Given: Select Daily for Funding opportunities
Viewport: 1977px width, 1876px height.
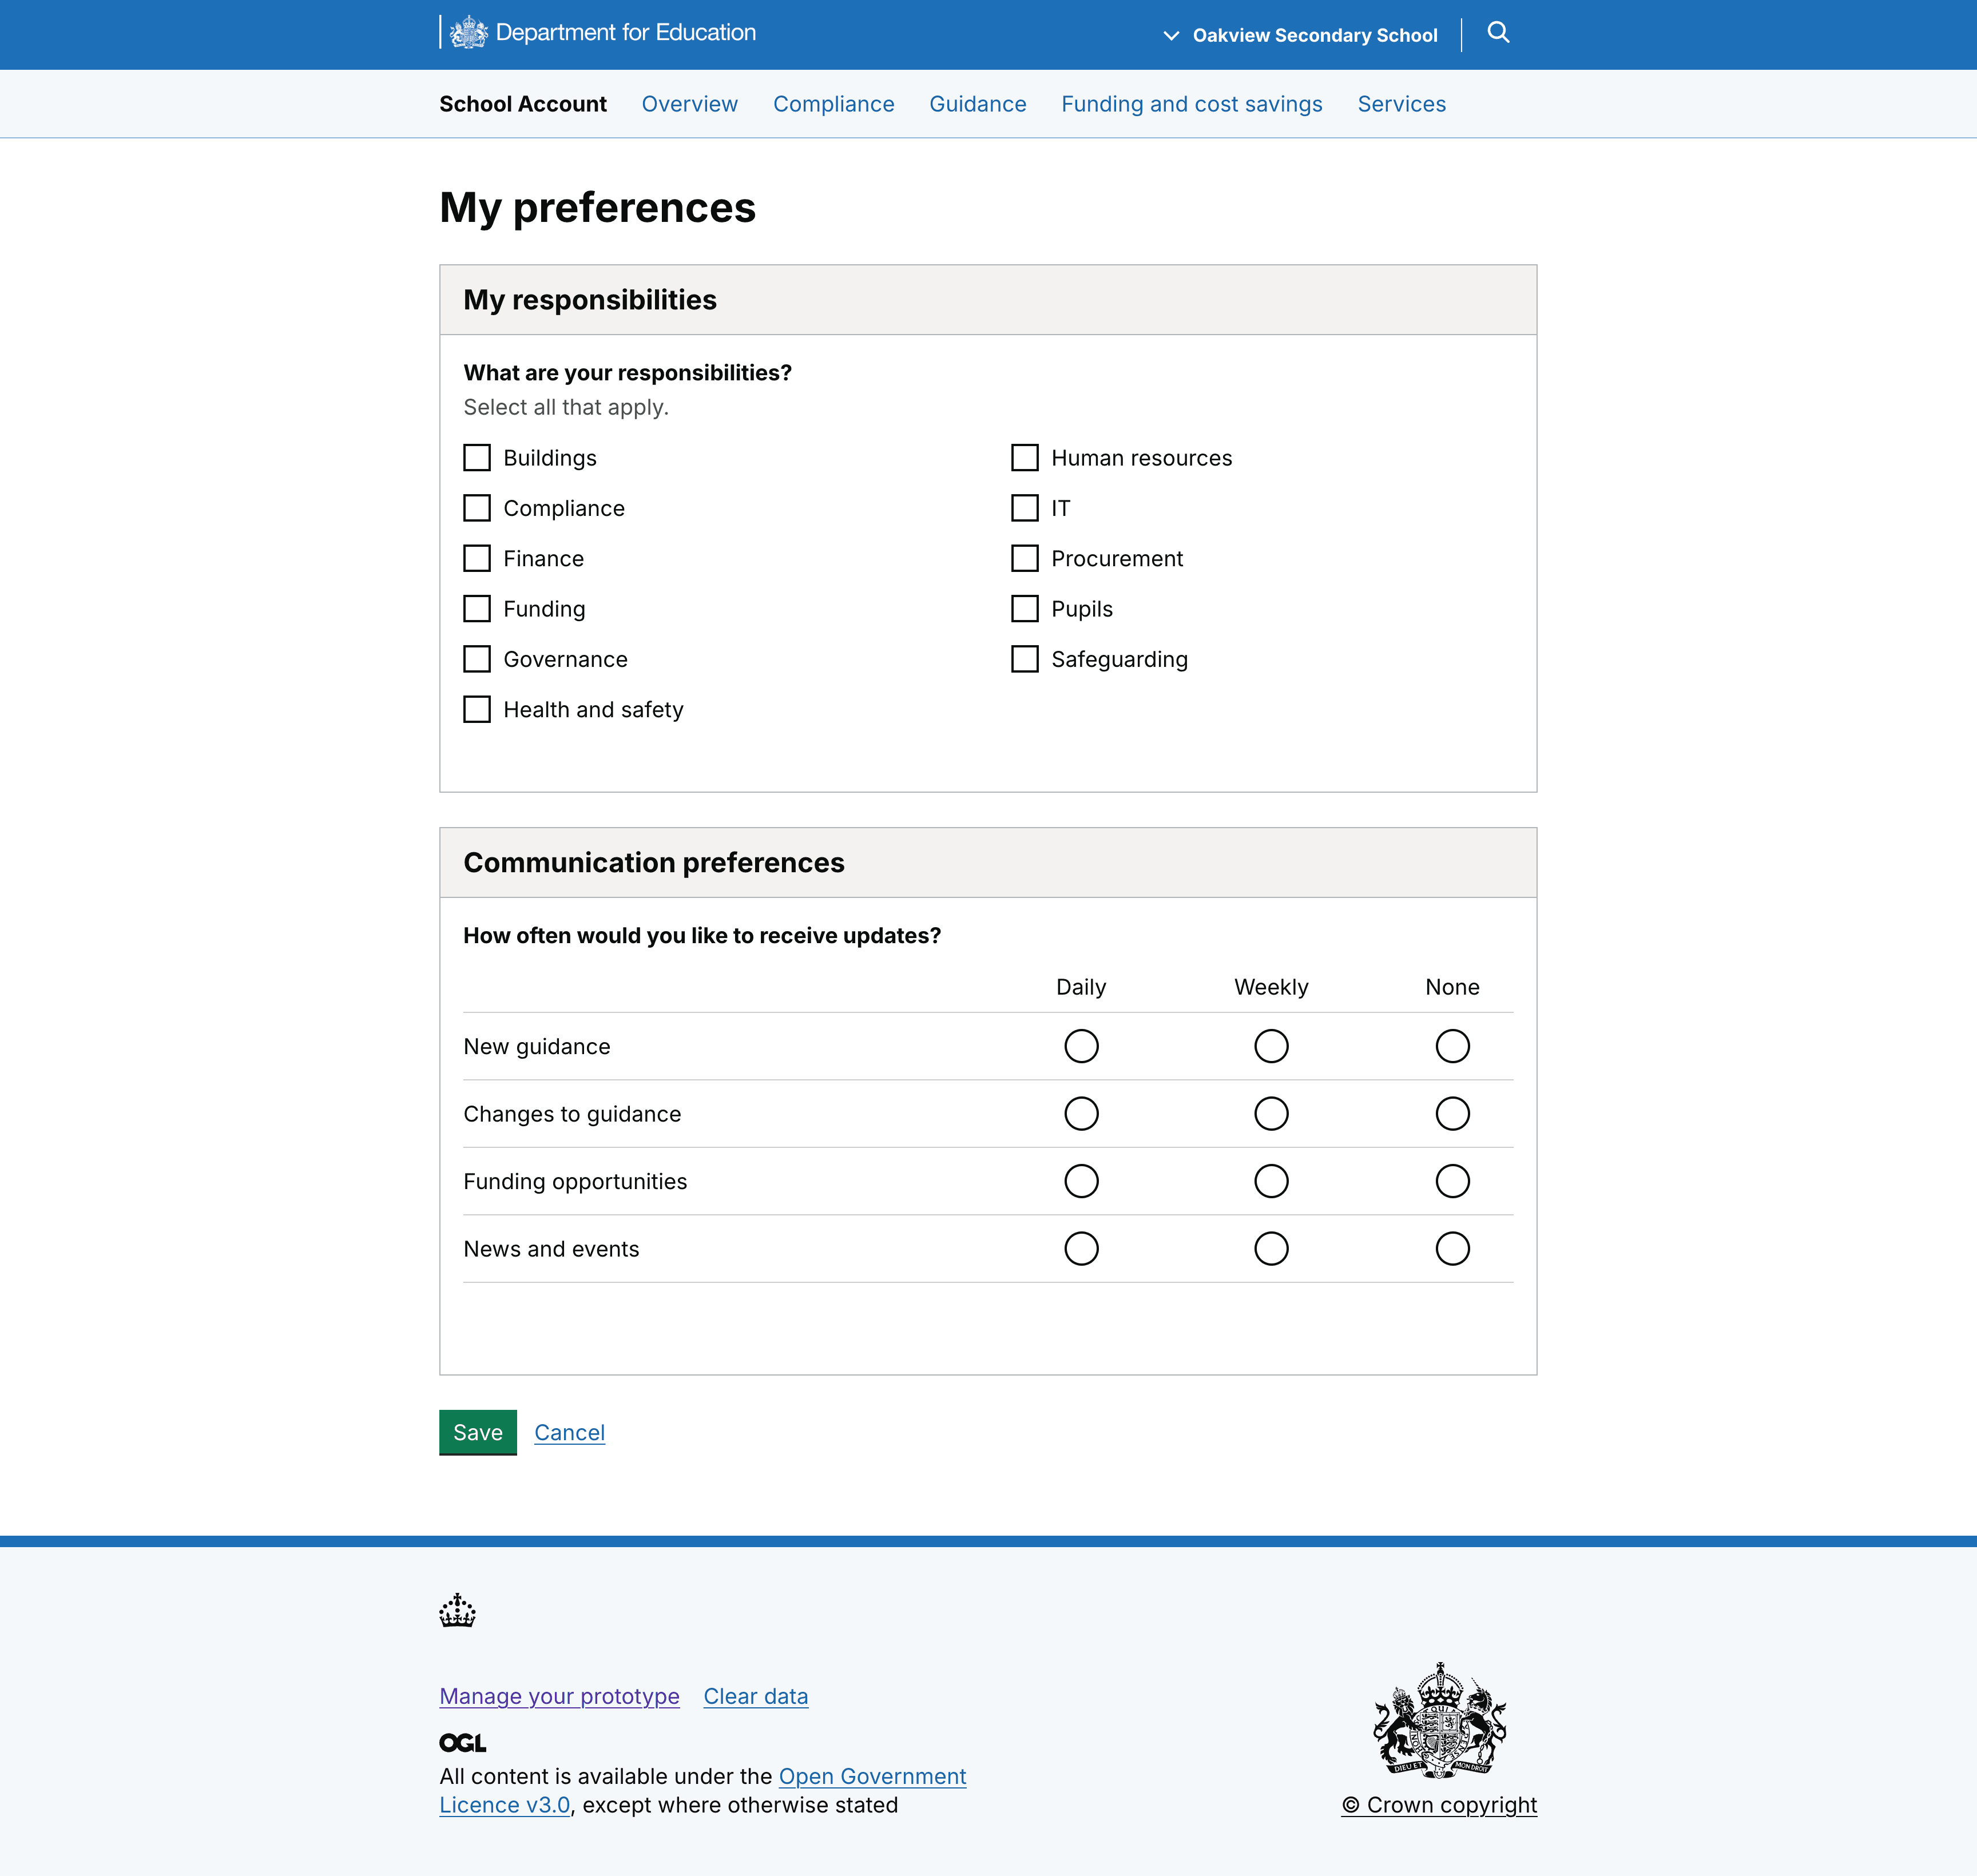Looking at the screenshot, I should [x=1081, y=1181].
